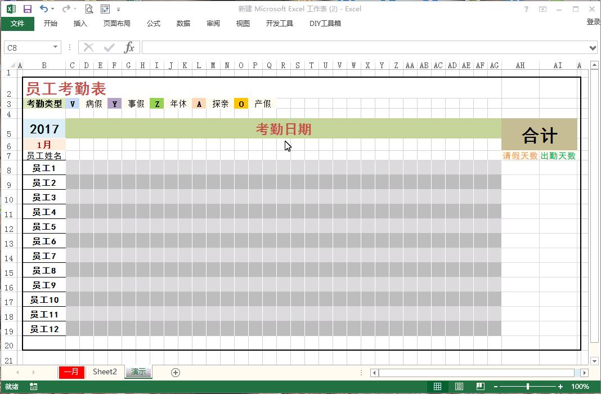Switch to the 审阅 ribbon tab
Viewport: 601px width, 394px height.
tap(213, 23)
